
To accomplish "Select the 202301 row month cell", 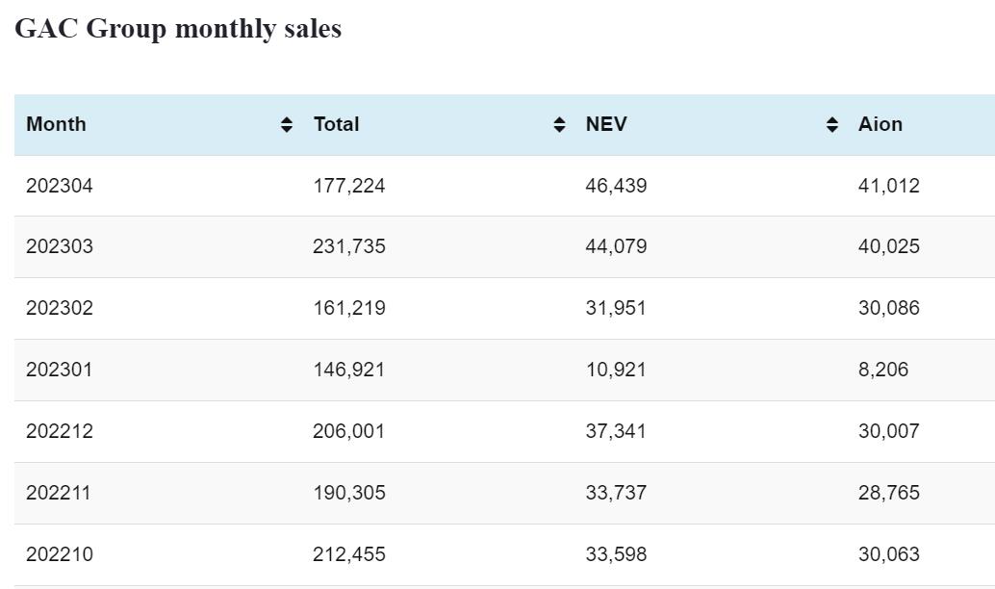I will tap(60, 370).
